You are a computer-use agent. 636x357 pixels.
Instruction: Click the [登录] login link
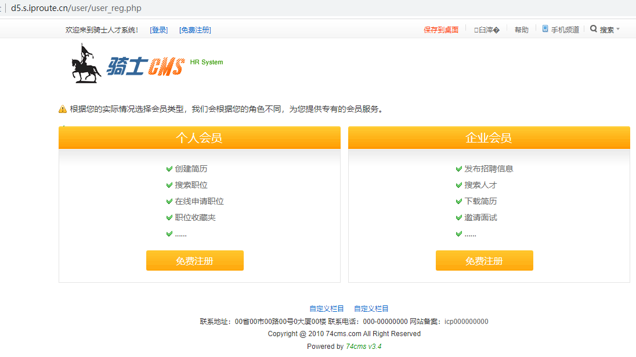point(158,30)
